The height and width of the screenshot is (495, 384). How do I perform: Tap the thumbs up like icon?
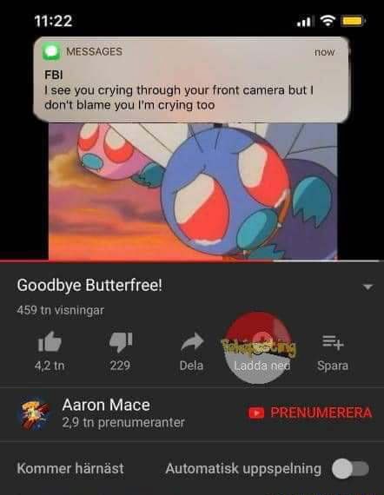coord(50,341)
